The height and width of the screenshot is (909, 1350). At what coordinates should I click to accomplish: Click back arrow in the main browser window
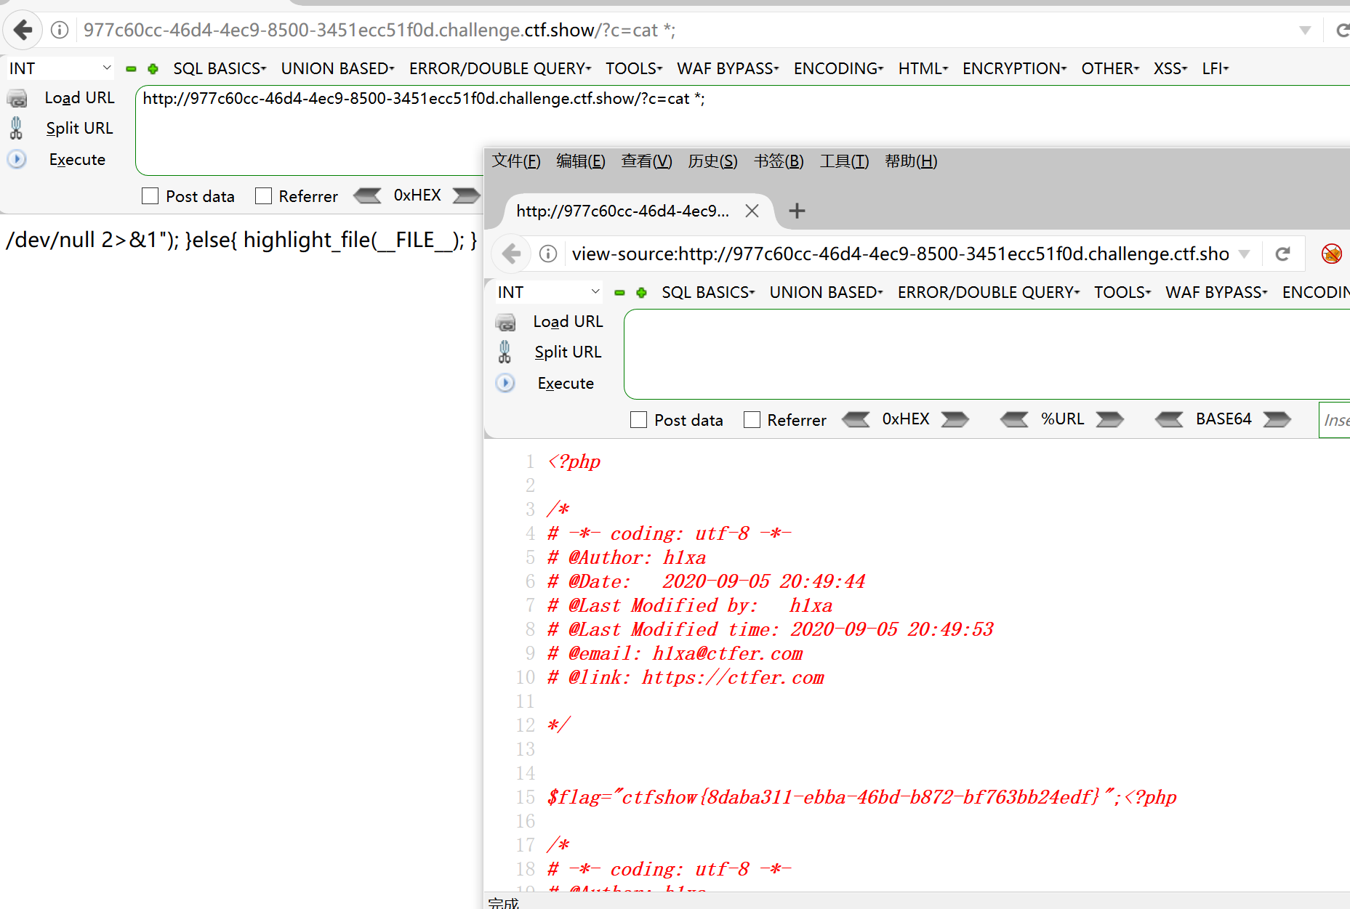click(x=23, y=31)
